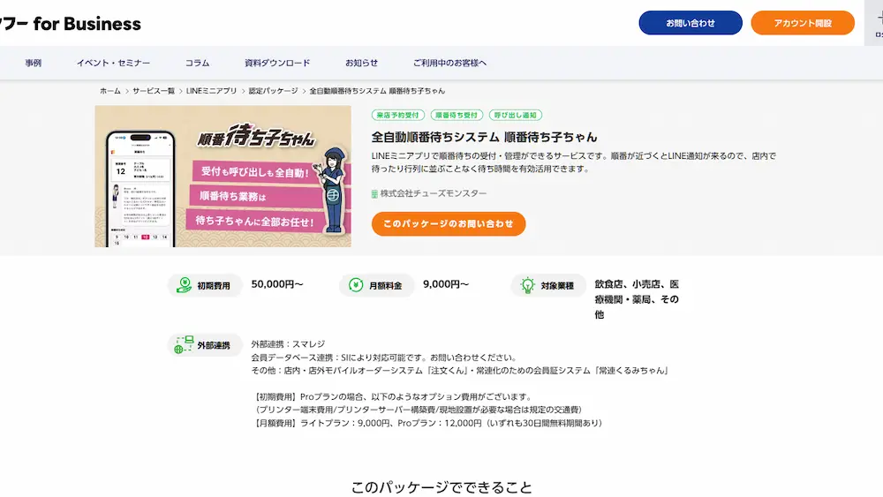This screenshot has height=497, width=883.
Task: Click the building icon beside 株式会社チューズモンスター
Action: (x=374, y=193)
